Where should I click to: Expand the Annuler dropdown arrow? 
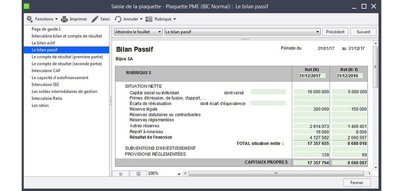coord(141,19)
